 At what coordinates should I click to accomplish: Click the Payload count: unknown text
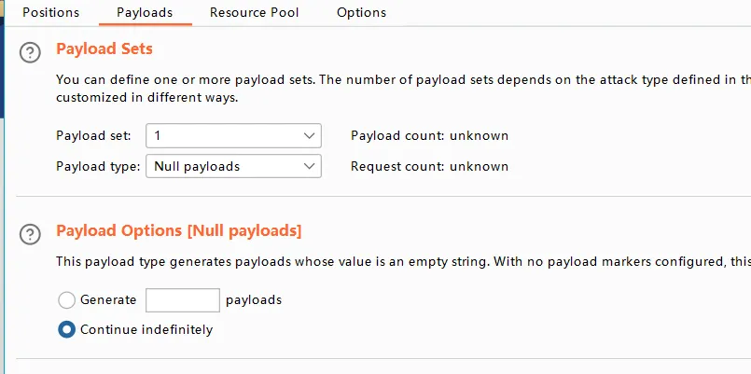429,136
